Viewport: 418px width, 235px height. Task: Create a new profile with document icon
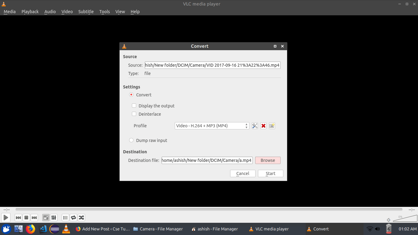[x=272, y=125]
